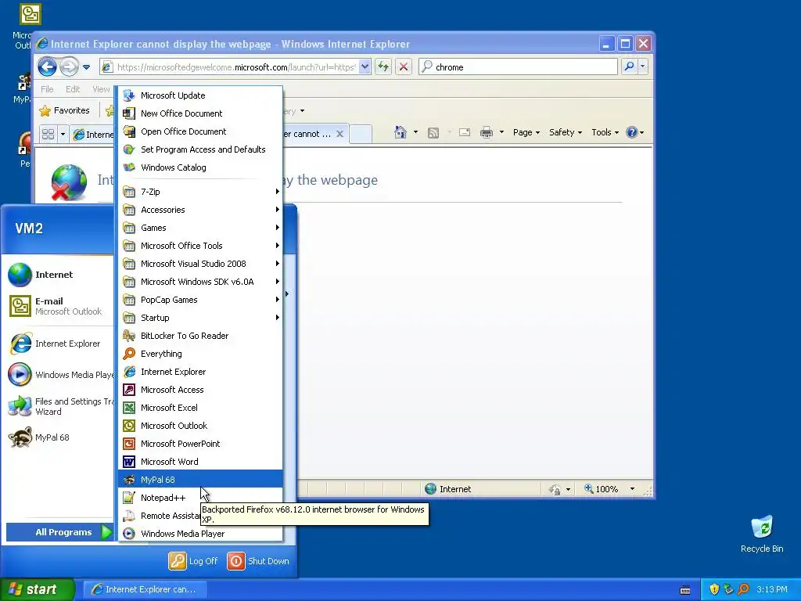The height and width of the screenshot is (601, 801).
Task: Open the address bar history dropdown
Action: [x=365, y=67]
